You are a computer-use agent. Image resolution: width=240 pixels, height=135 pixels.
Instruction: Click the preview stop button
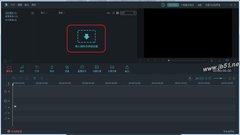coord(163,61)
